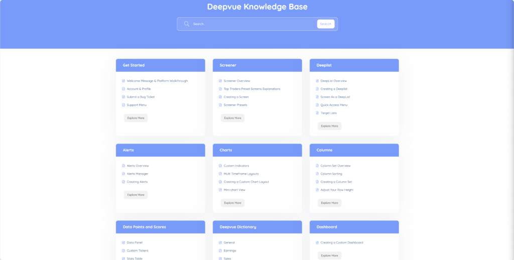514x260 pixels.
Task: Open the Charts category header
Action: (258, 150)
